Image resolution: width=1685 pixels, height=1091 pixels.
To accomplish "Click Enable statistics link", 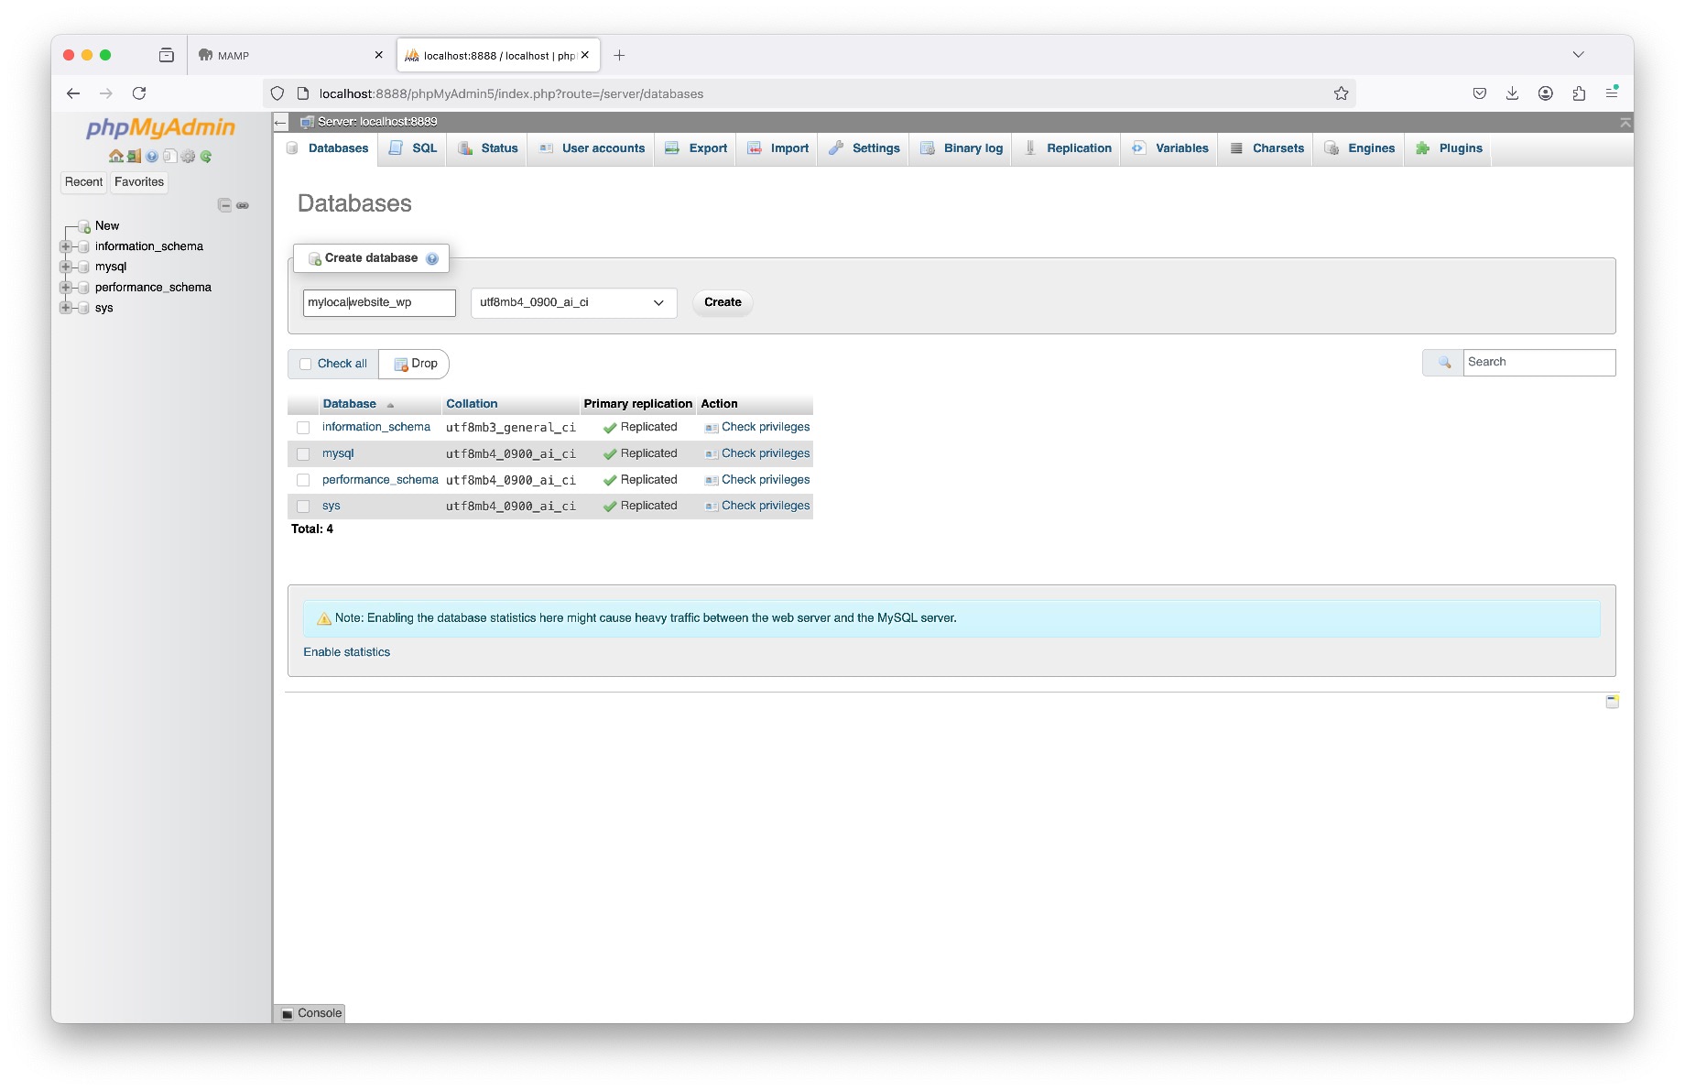I will coord(347,652).
